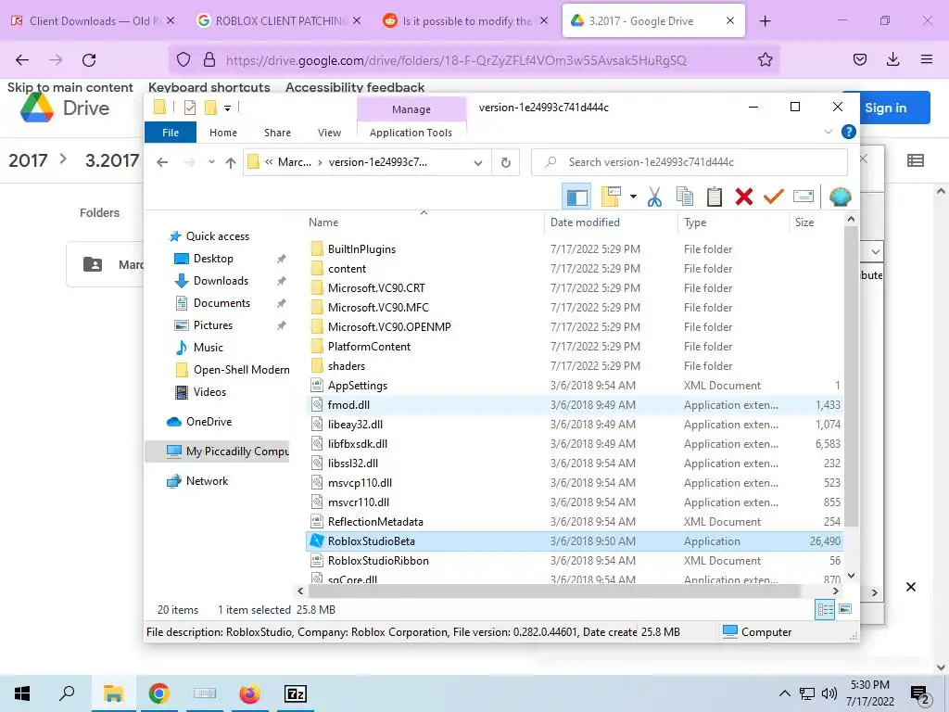The height and width of the screenshot is (712, 949).
Task: Select the BuiltInPlugins folder
Action: point(361,248)
